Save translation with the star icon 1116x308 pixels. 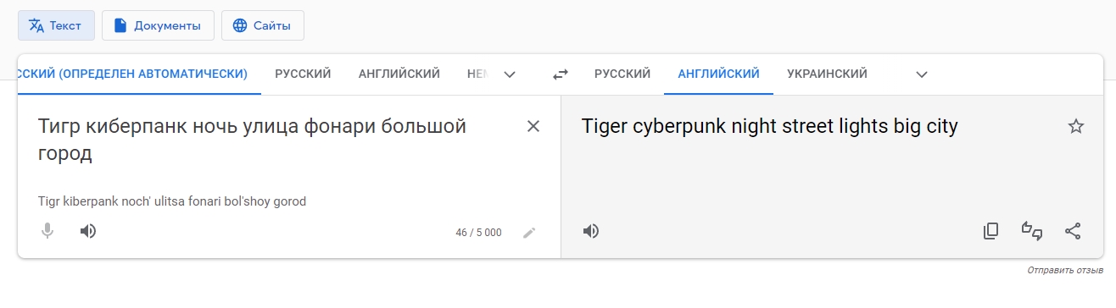pyautogui.click(x=1076, y=127)
